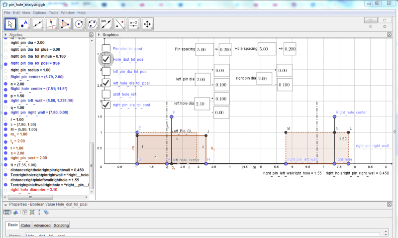Switch to the Scripting tab
Screen dimensions: 398x238
pyautogui.click(x=61, y=225)
